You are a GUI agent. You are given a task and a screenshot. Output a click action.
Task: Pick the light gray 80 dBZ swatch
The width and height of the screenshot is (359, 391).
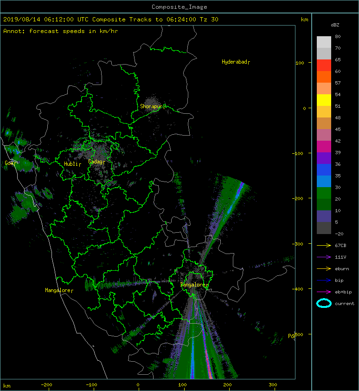pyautogui.click(x=324, y=42)
